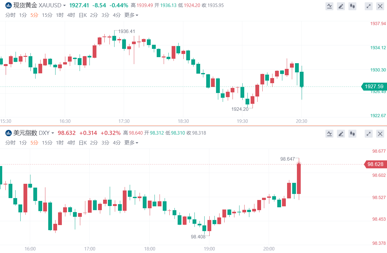Click the 1927.59 current price label
The height and width of the screenshot is (253, 387).
[x=374, y=86]
